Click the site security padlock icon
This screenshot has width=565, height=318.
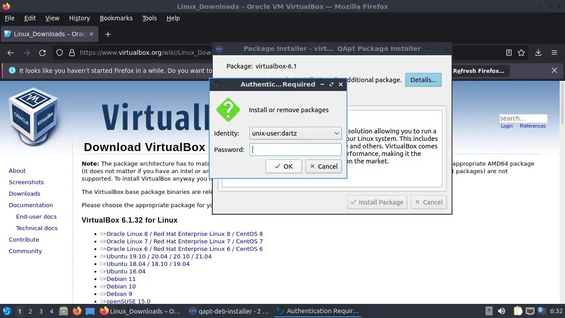click(x=72, y=53)
